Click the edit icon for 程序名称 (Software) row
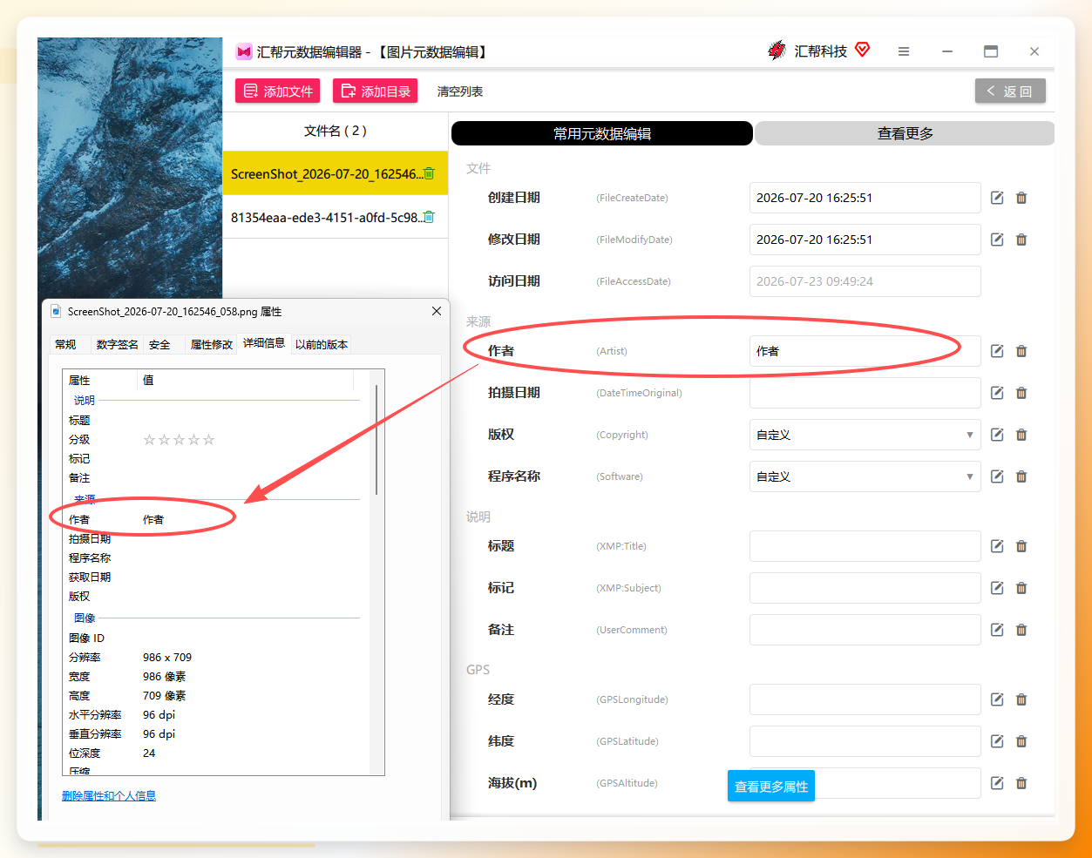Viewport: 1092px width, 858px height. 997,476
